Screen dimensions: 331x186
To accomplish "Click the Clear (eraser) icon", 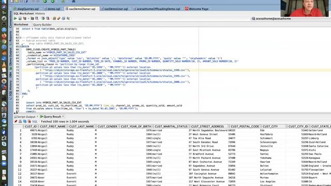I will click(59, 19).
